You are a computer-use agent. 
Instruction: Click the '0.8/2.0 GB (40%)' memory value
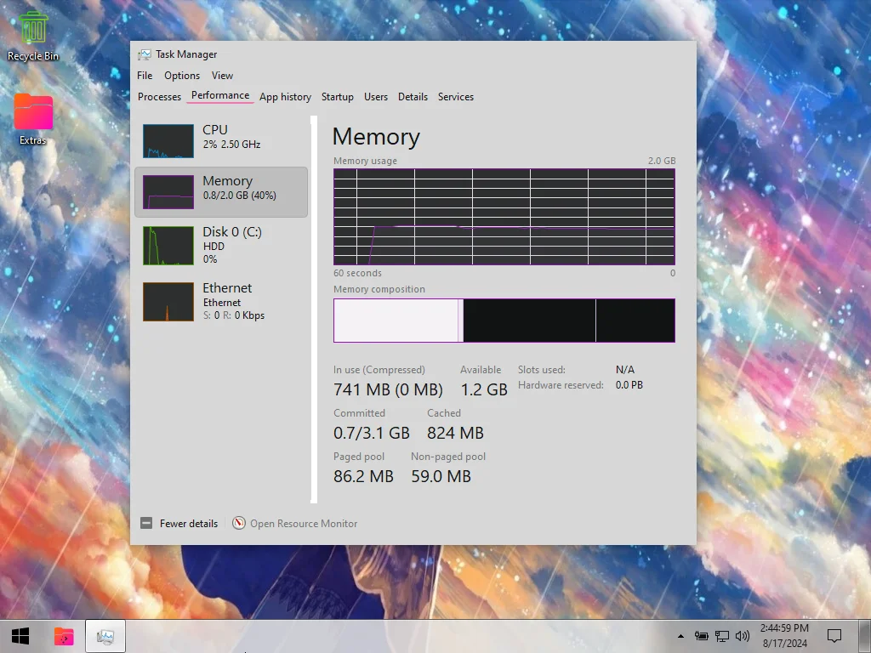coord(239,196)
